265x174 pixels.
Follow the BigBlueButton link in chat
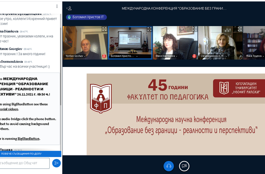pyautogui.click(x=28, y=138)
